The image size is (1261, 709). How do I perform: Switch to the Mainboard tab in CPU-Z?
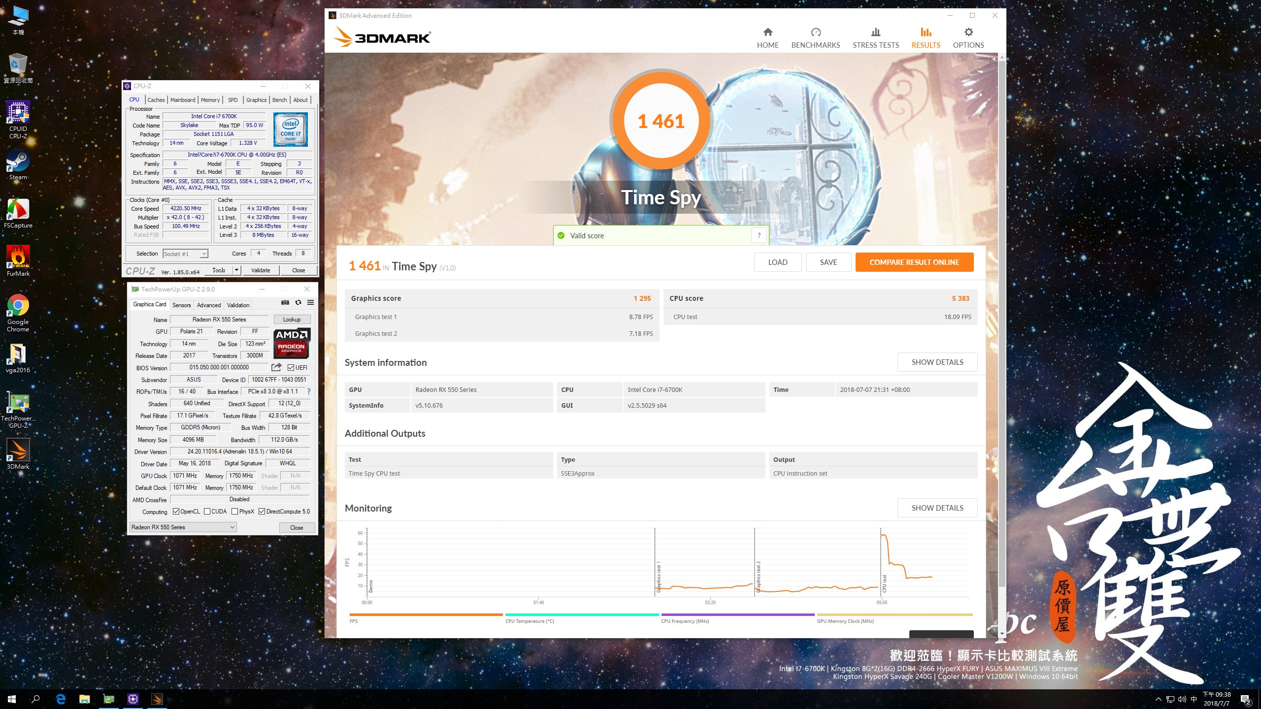[183, 100]
